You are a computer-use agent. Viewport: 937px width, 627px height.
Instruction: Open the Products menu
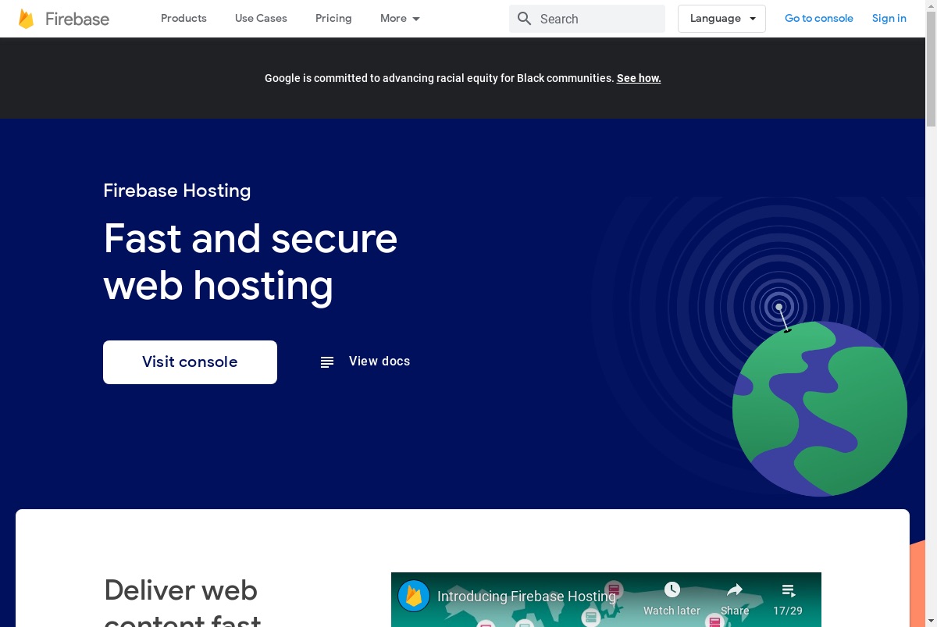(x=183, y=18)
